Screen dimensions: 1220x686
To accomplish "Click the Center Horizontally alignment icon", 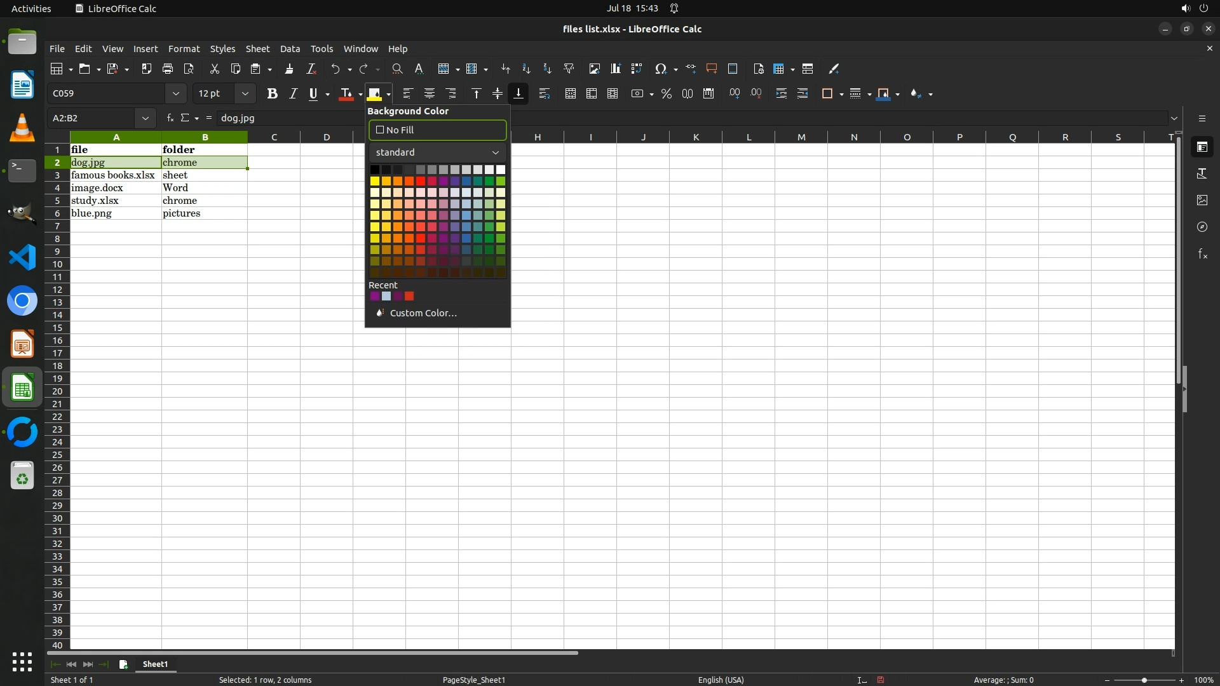I will [x=430, y=94].
